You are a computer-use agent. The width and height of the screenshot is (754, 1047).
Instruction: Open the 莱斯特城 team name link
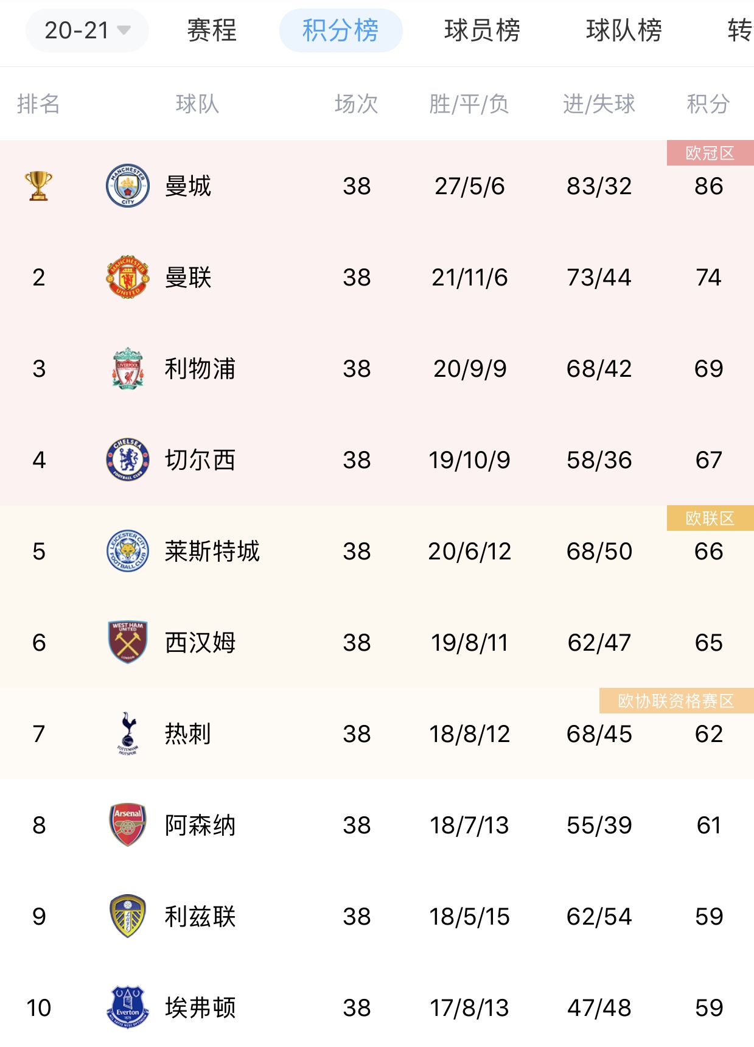[x=212, y=551]
